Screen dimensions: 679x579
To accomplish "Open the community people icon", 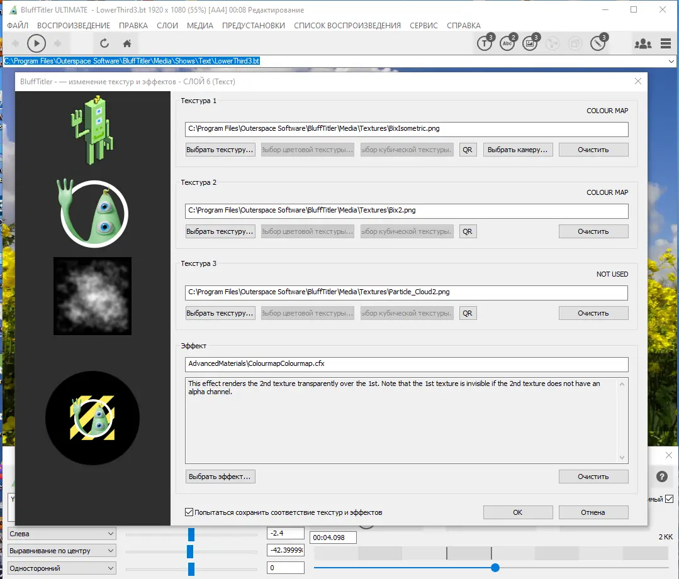I will click(x=643, y=43).
